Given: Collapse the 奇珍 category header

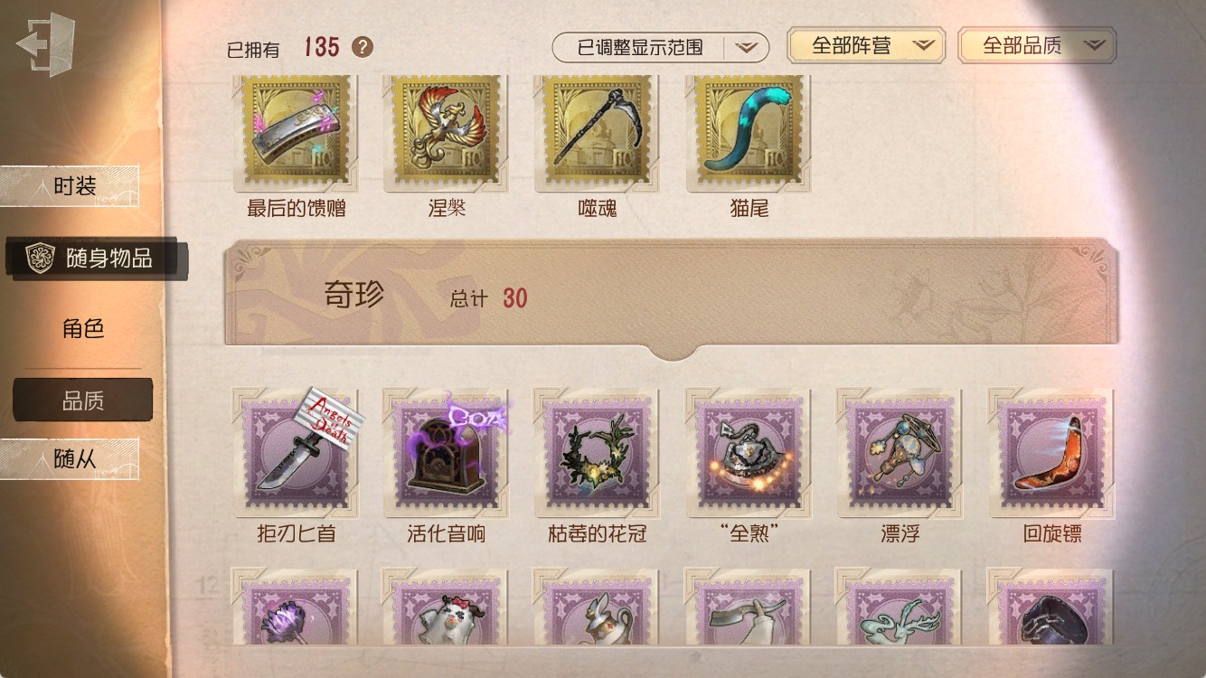Looking at the screenshot, I should [672, 295].
